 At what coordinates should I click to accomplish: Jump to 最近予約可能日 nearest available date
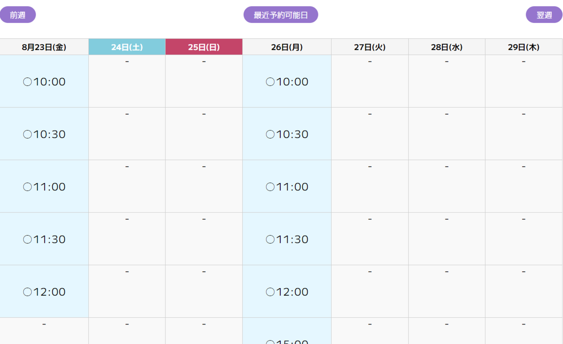(x=281, y=15)
